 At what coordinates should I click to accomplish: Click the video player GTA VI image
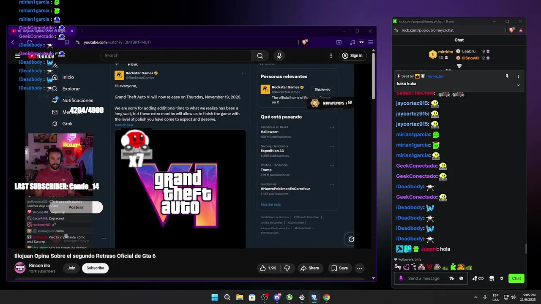180,189
